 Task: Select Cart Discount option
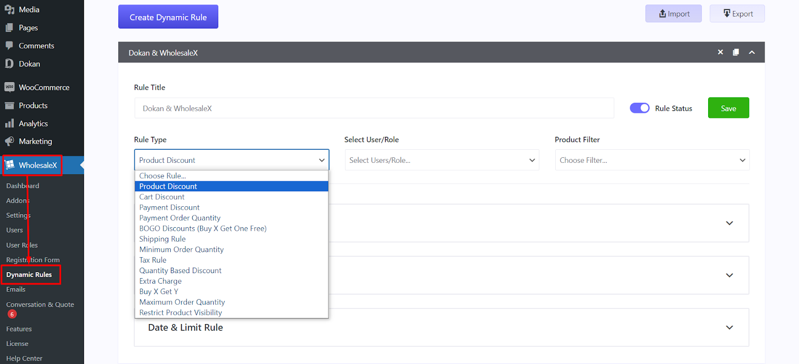[232, 197]
